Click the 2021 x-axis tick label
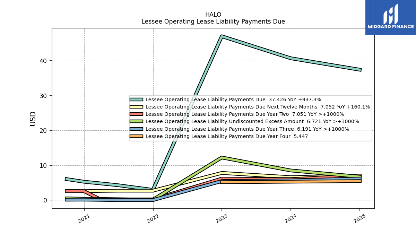Screen dimensions: 416x234 pyautogui.click(x=84, y=218)
